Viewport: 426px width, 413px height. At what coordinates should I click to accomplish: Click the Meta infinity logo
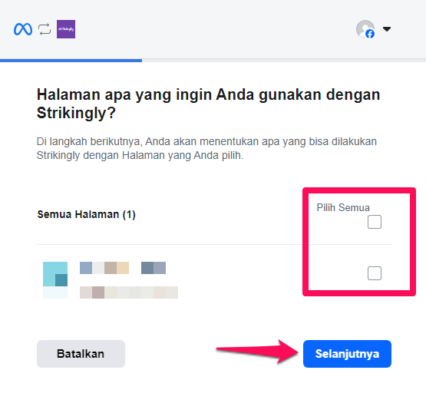(x=23, y=29)
